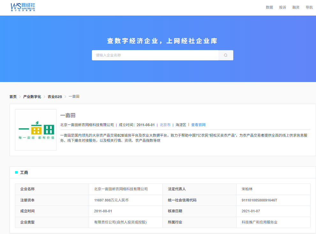Click the 2011-08-01 value in table
Viewport: 316px width, 234px height.
[x=103, y=211]
